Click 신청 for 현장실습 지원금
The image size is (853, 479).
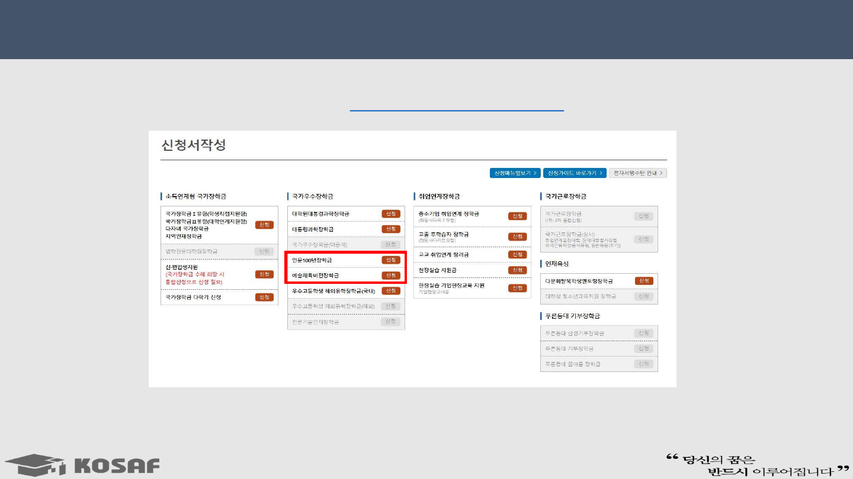[517, 270]
